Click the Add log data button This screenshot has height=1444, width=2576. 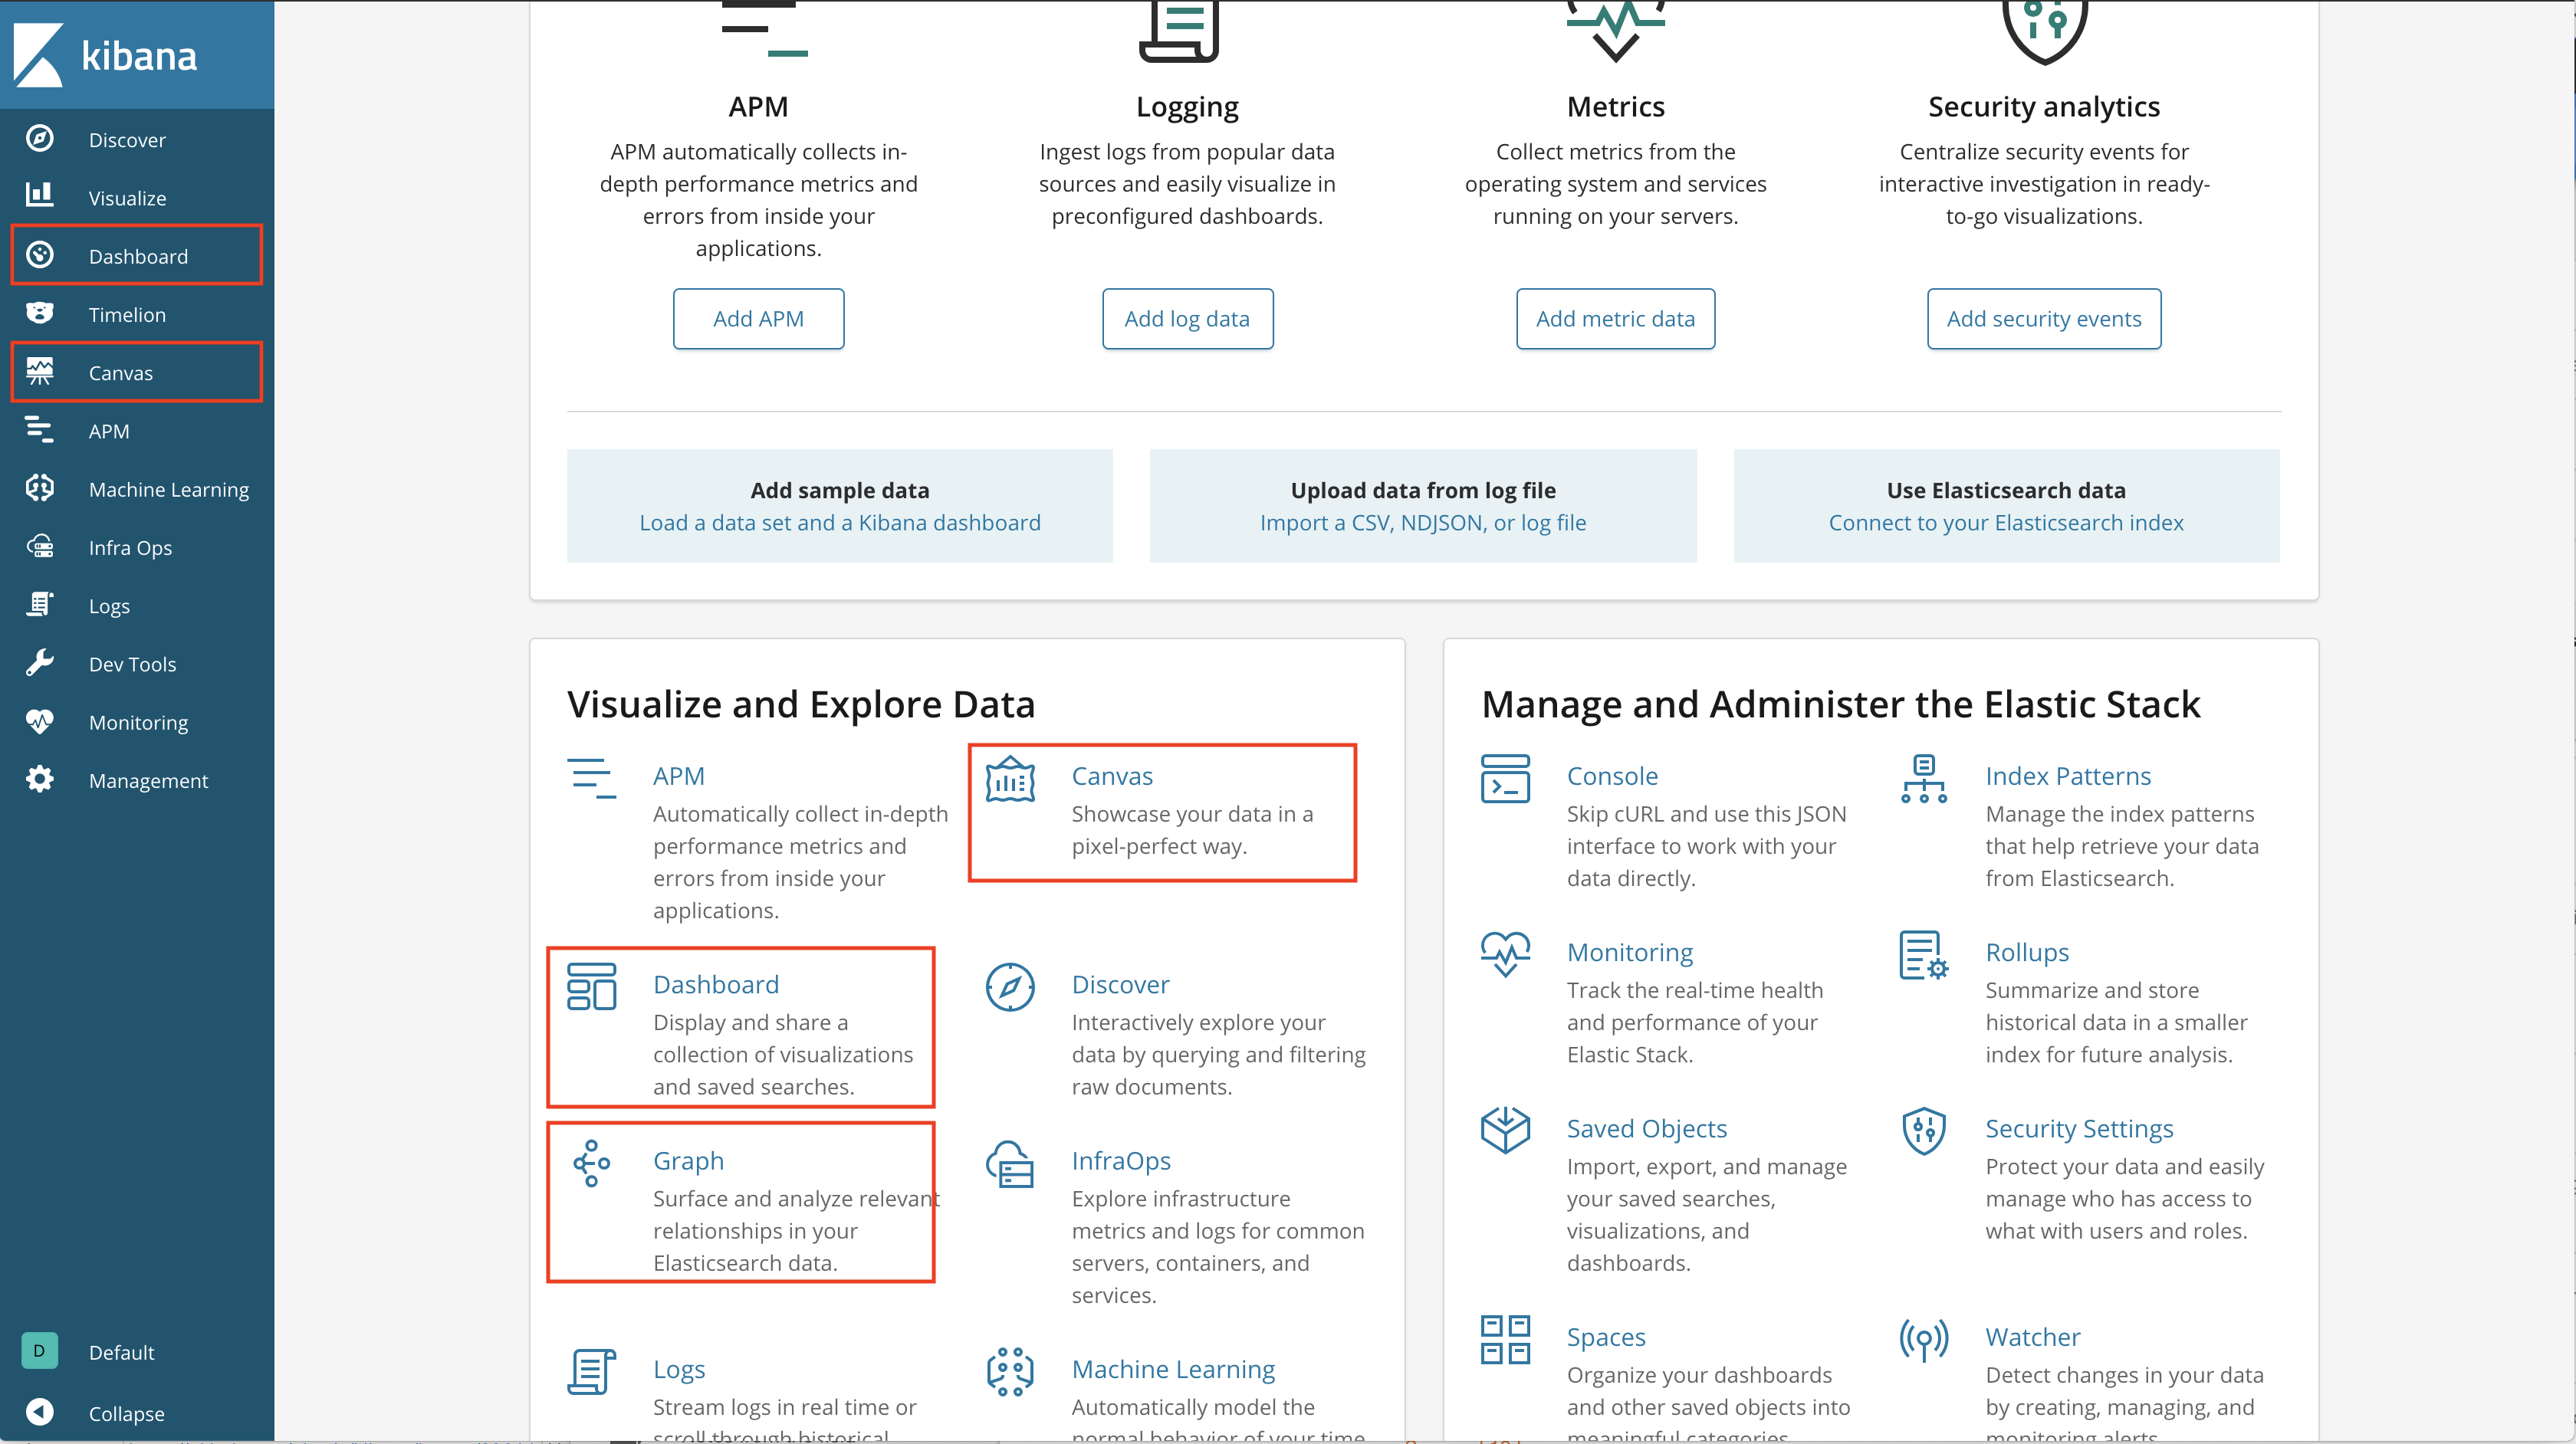(x=1187, y=318)
